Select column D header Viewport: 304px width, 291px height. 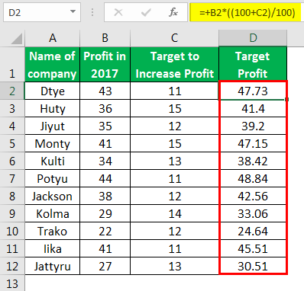pyautogui.click(x=253, y=38)
